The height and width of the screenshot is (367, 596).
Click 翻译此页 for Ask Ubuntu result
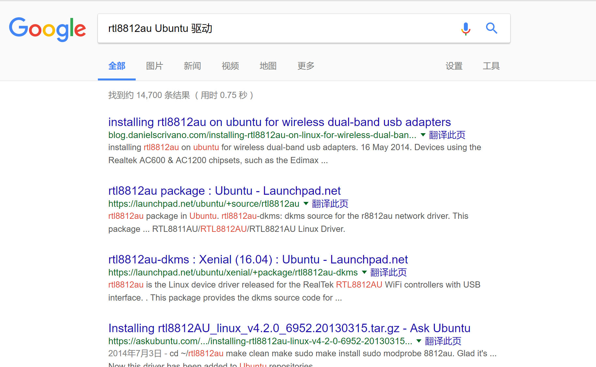[443, 341]
